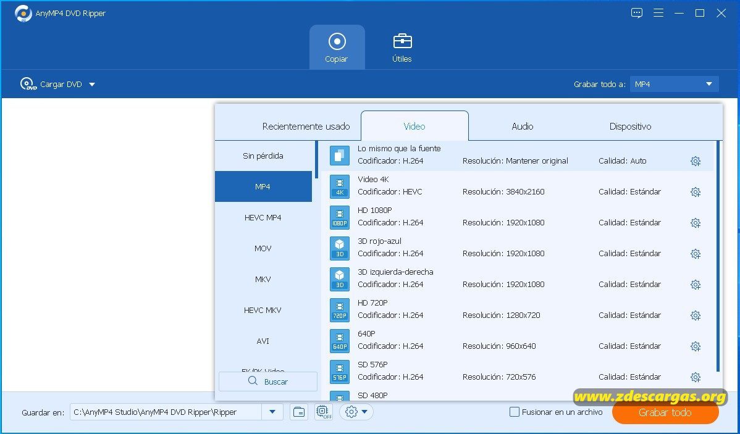Open the output folder browse icon
Image resolution: width=740 pixels, height=434 pixels.
[299, 412]
